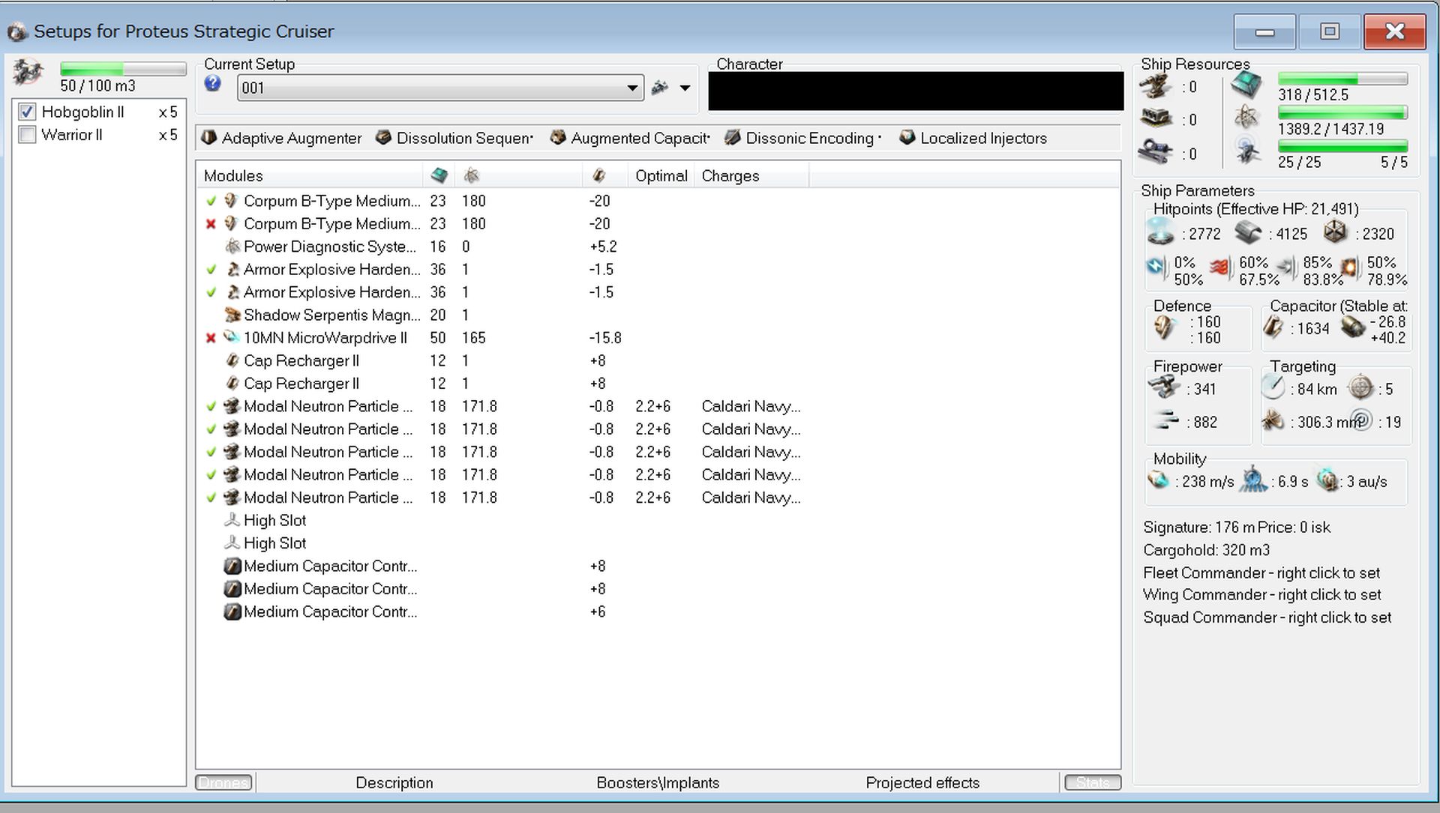Click the Dissolution Sequencer subsystem icon
This screenshot has height=813, width=1440.
click(x=383, y=138)
